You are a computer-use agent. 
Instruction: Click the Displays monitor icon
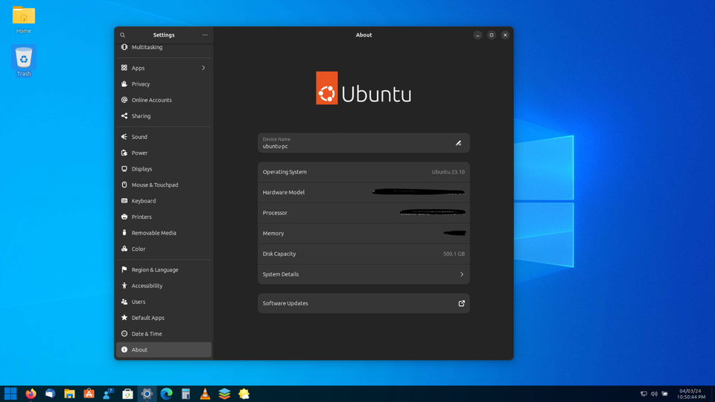(x=124, y=169)
